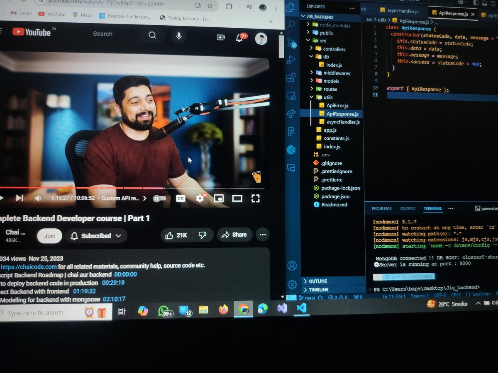
Task: Switch to the OUTPUT panel tab
Action: tap(408, 208)
